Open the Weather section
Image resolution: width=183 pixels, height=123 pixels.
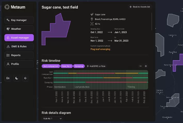click(x=19, y=29)
